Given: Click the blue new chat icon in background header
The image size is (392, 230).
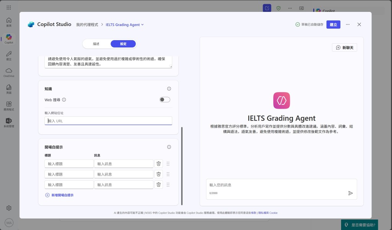Looking at the screenshot, I should pos(267,8).
